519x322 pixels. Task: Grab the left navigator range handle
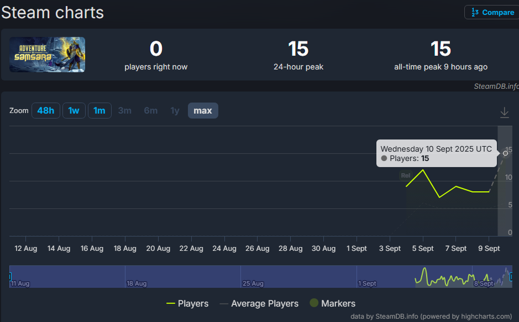11,276
